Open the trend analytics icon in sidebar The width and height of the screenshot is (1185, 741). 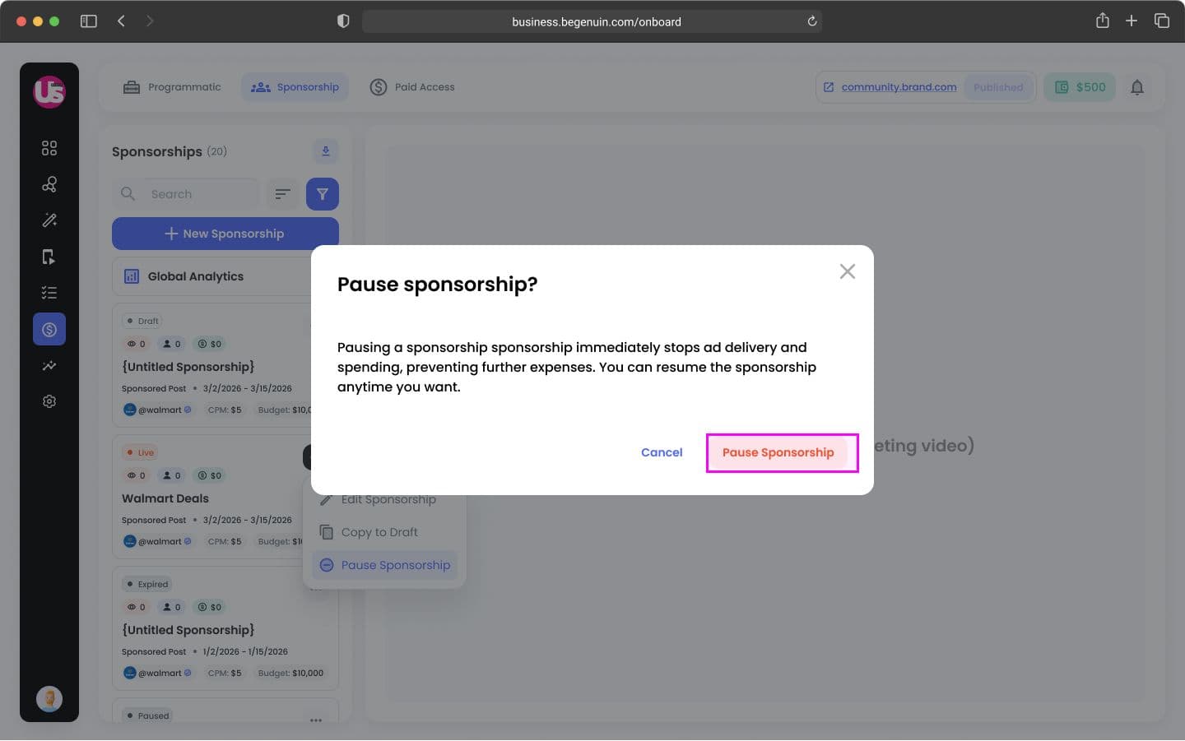point(49,365)
